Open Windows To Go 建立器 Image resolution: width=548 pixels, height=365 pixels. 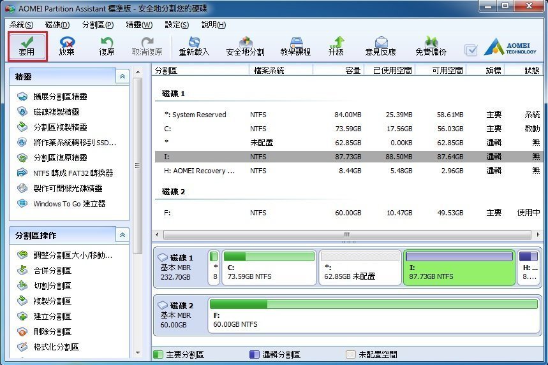click(x=61, y=204)
